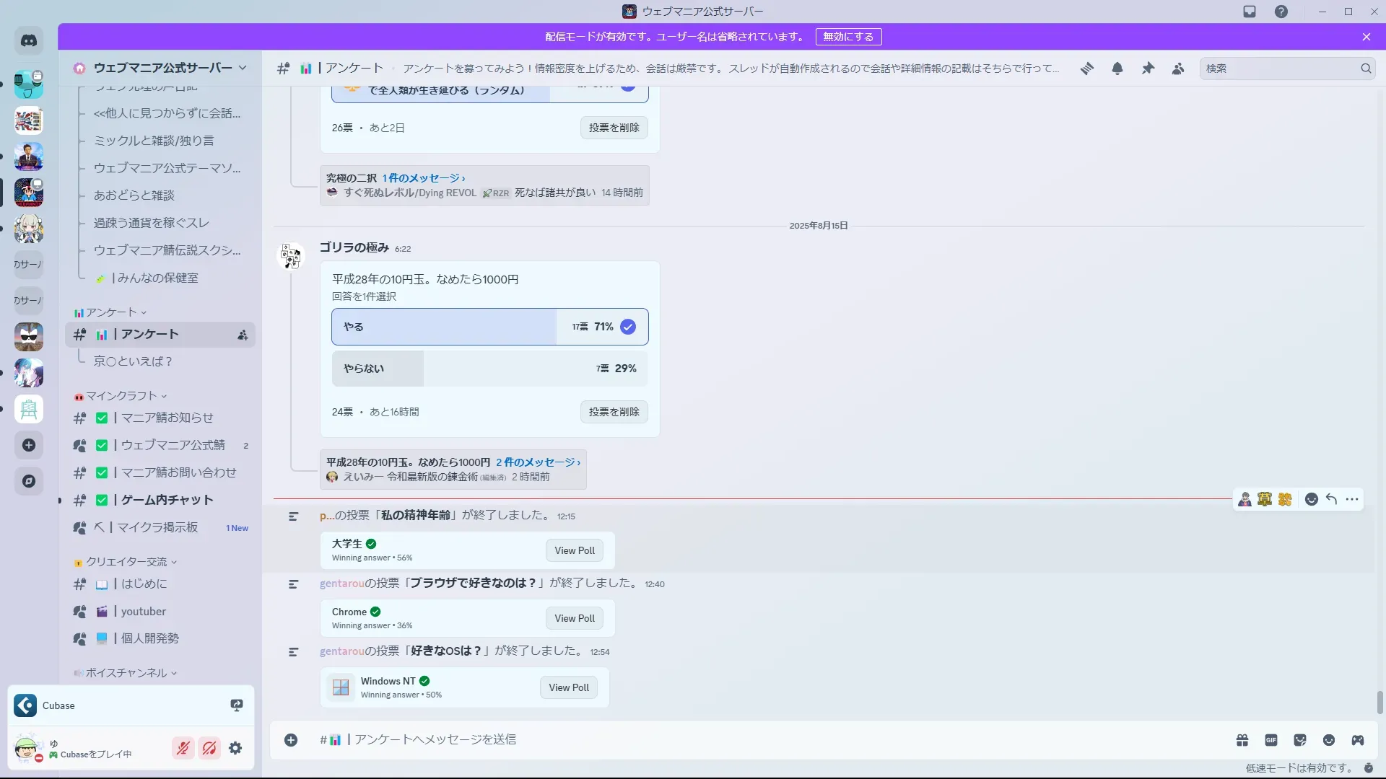Open the gift icon in message bar
Screen dimensions: 1386x779
point(1242,740)
